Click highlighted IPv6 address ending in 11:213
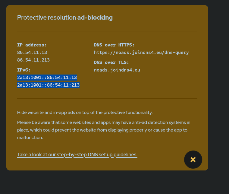The width and height of the screenshot is (229, 194). 48,85
